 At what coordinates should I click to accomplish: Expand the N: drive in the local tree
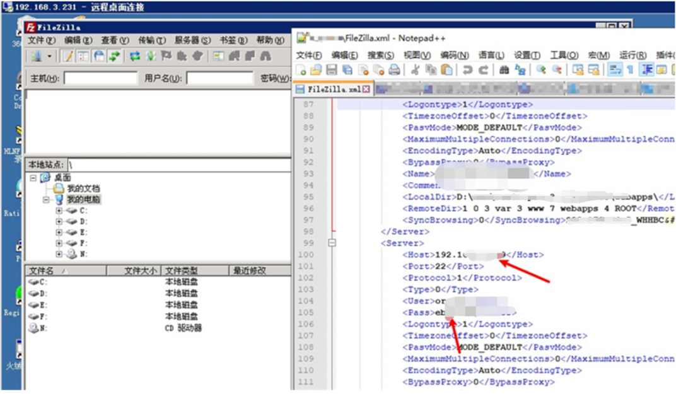(59, 254)
